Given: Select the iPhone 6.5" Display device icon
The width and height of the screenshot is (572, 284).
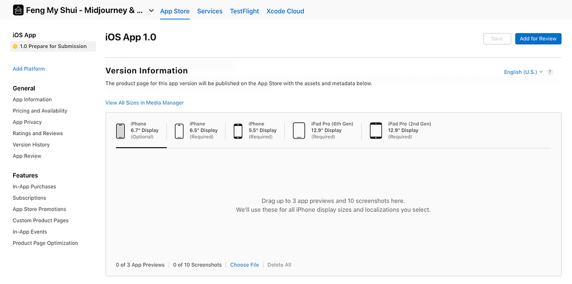Looking at the screenshot, I should (x=179, y=131).
